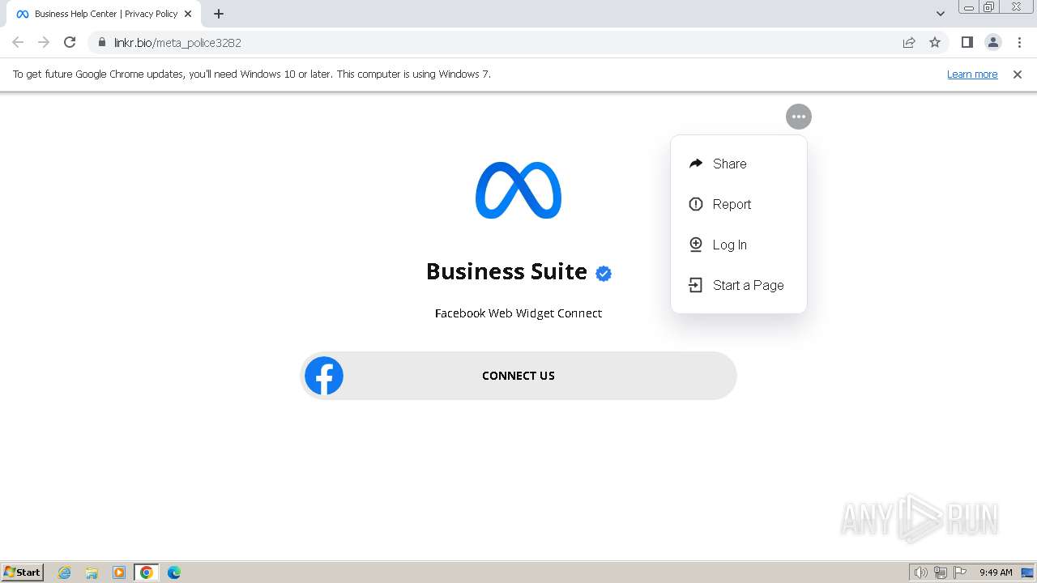
Task: Open the network tray icon
Action: 941,572
